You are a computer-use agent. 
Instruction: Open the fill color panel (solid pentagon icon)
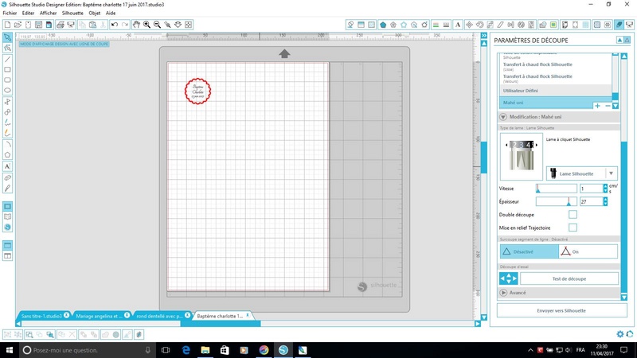[383, 25]
